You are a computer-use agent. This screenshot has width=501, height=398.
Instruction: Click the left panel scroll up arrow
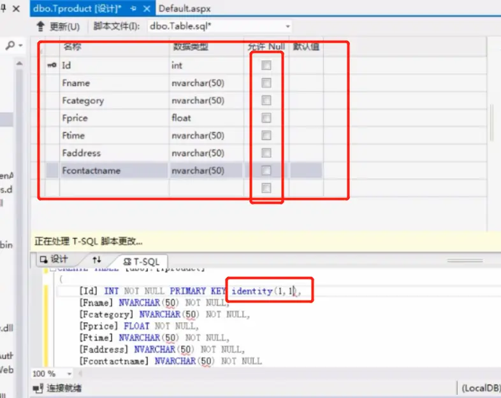(20, 64)
